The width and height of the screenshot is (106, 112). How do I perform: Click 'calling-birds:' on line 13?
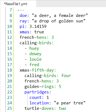(x=36, y=43)
